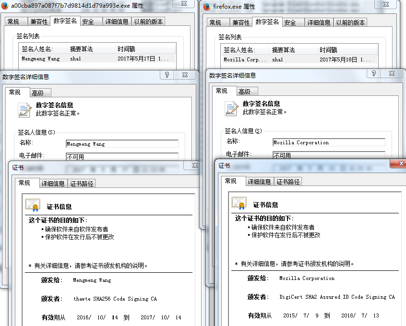The height and width of the screenshot is (326, 406).
Task: Click the signer name field containing Mengmeng Wang
Action: pyautogui.click(x=122, y=144)
